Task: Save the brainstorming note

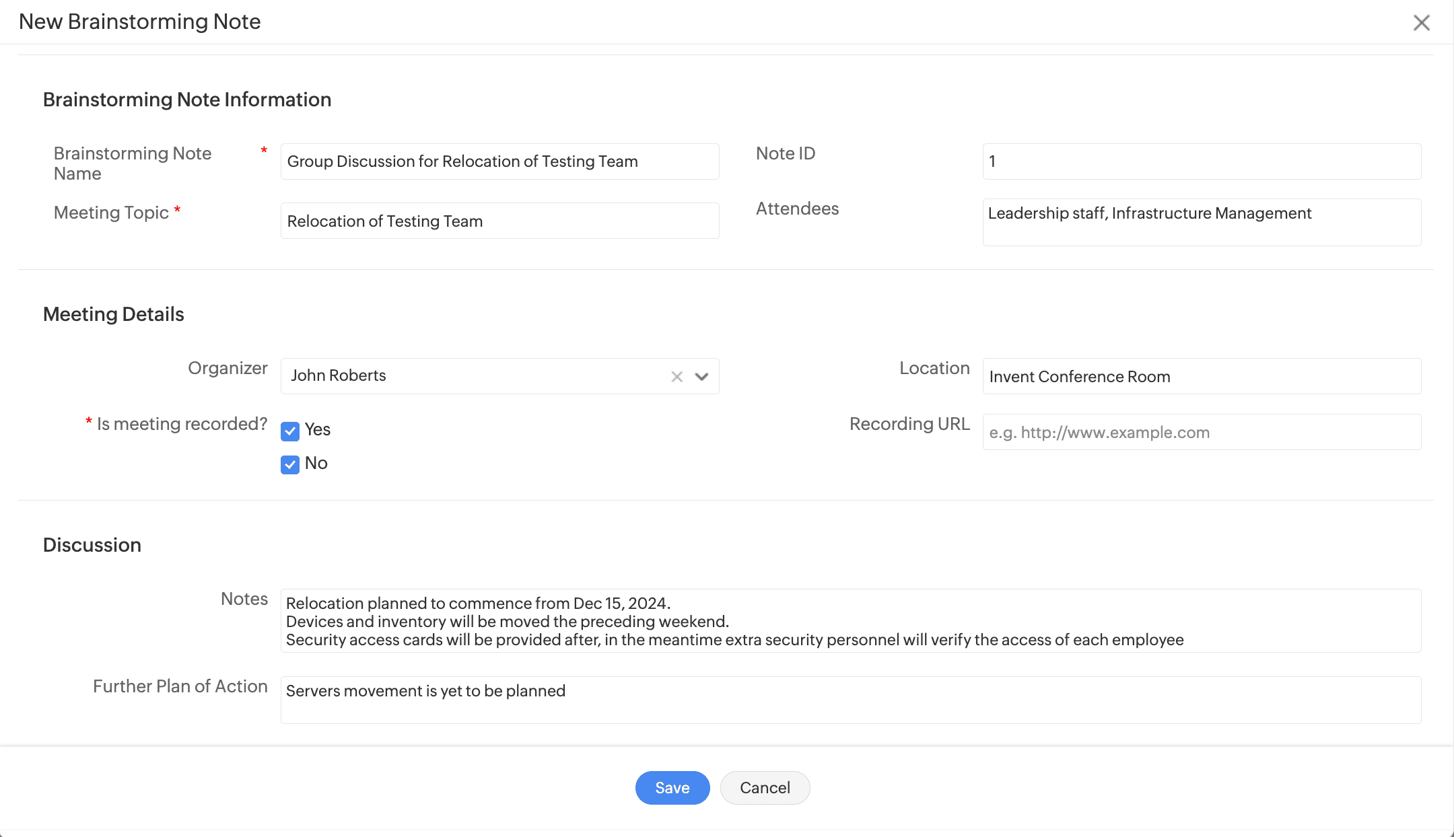Action: coord(672,788)
